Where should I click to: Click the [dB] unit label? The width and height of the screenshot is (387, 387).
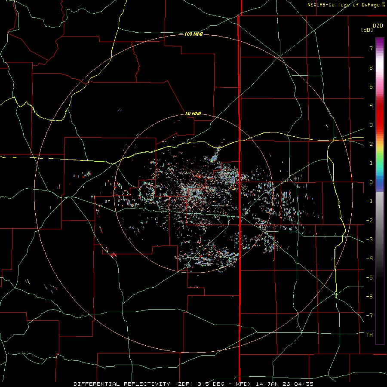(x=367, y=30)
